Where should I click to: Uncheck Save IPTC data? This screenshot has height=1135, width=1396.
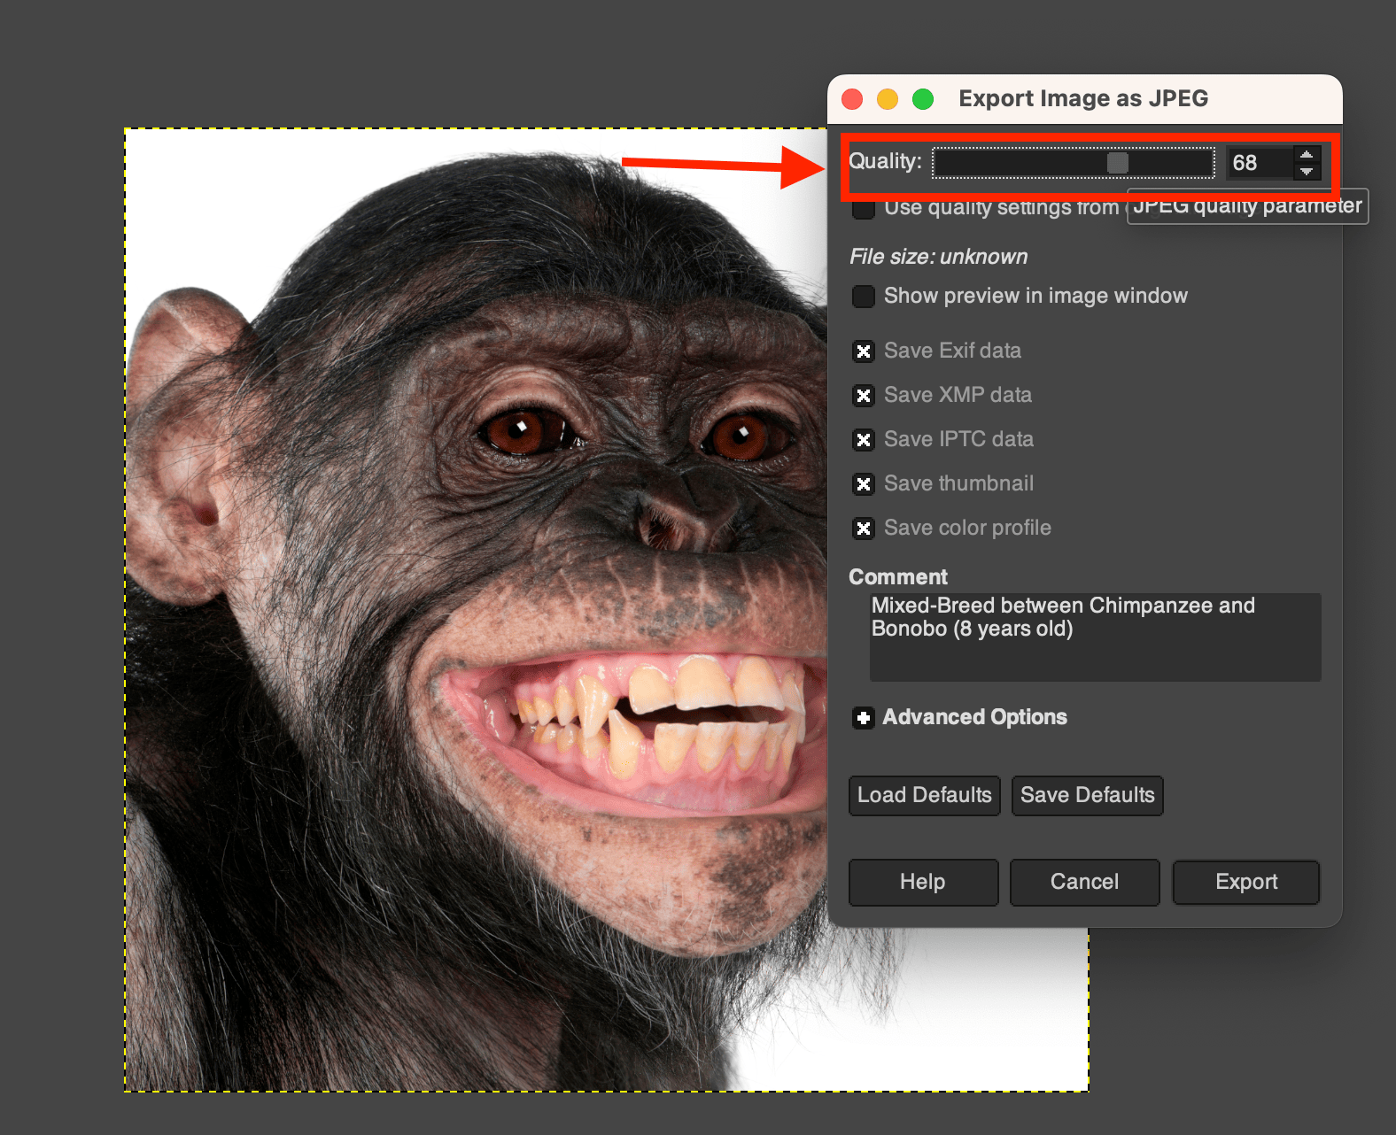(864, 440)
